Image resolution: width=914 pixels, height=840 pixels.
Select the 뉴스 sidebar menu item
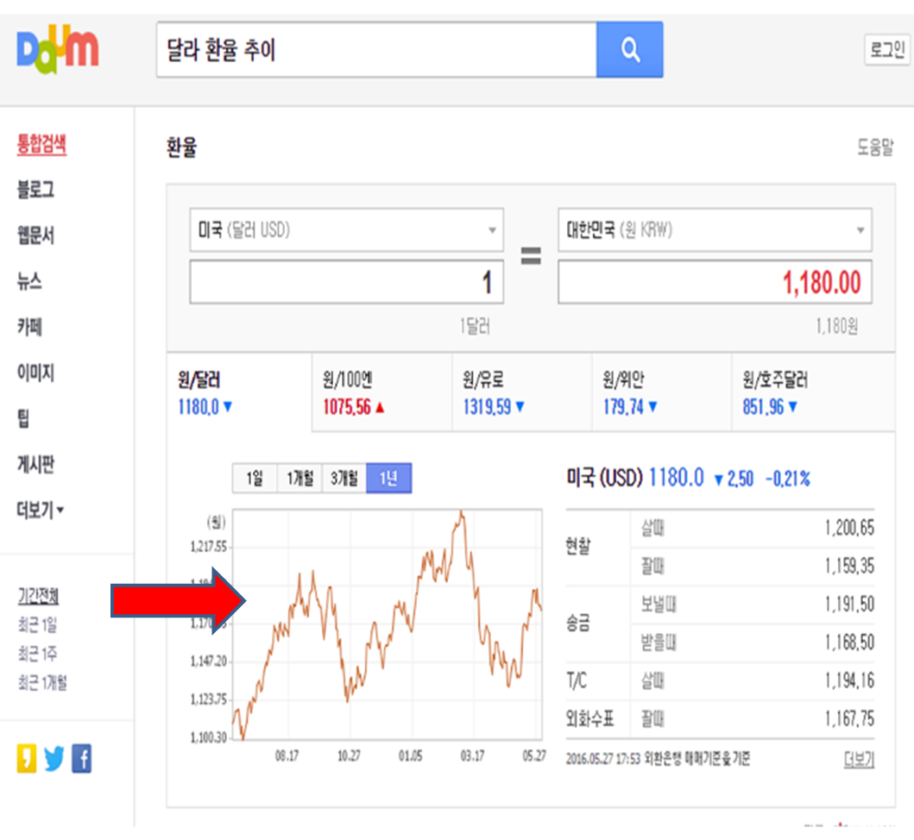click(31, 281)
